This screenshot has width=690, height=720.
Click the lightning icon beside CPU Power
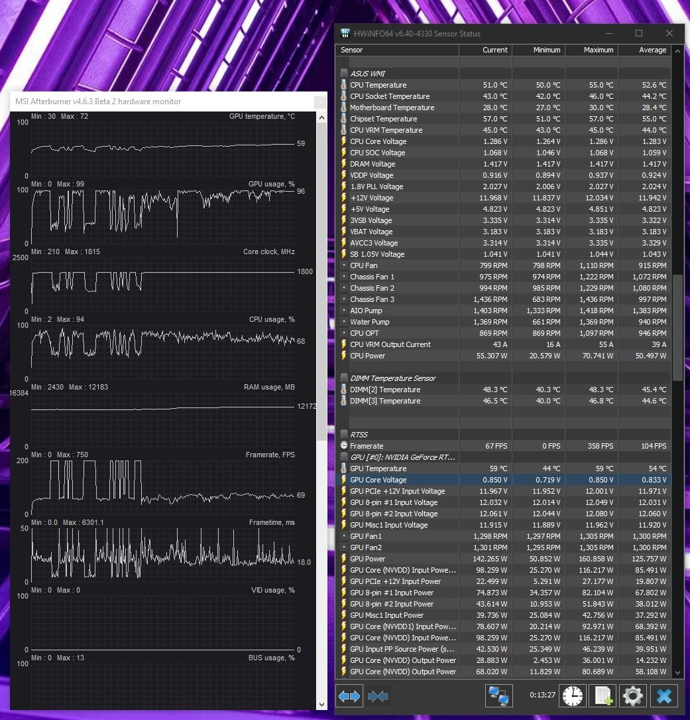(343, 356)
